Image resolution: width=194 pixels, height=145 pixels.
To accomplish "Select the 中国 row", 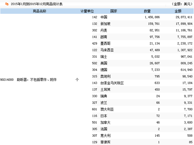I will 142,17.
